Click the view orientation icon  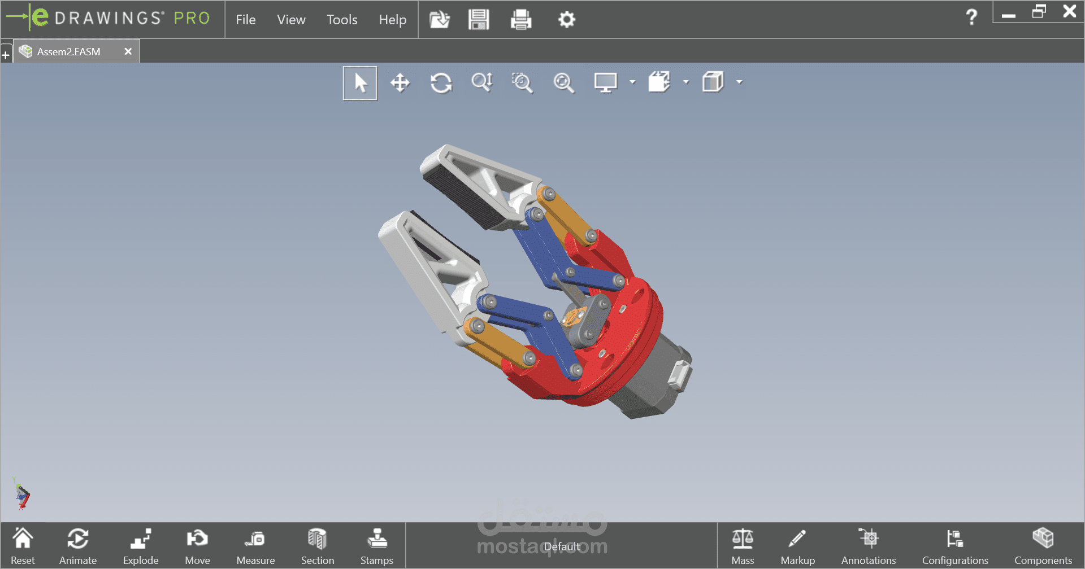pyautogui.click(x=659, y=82)
